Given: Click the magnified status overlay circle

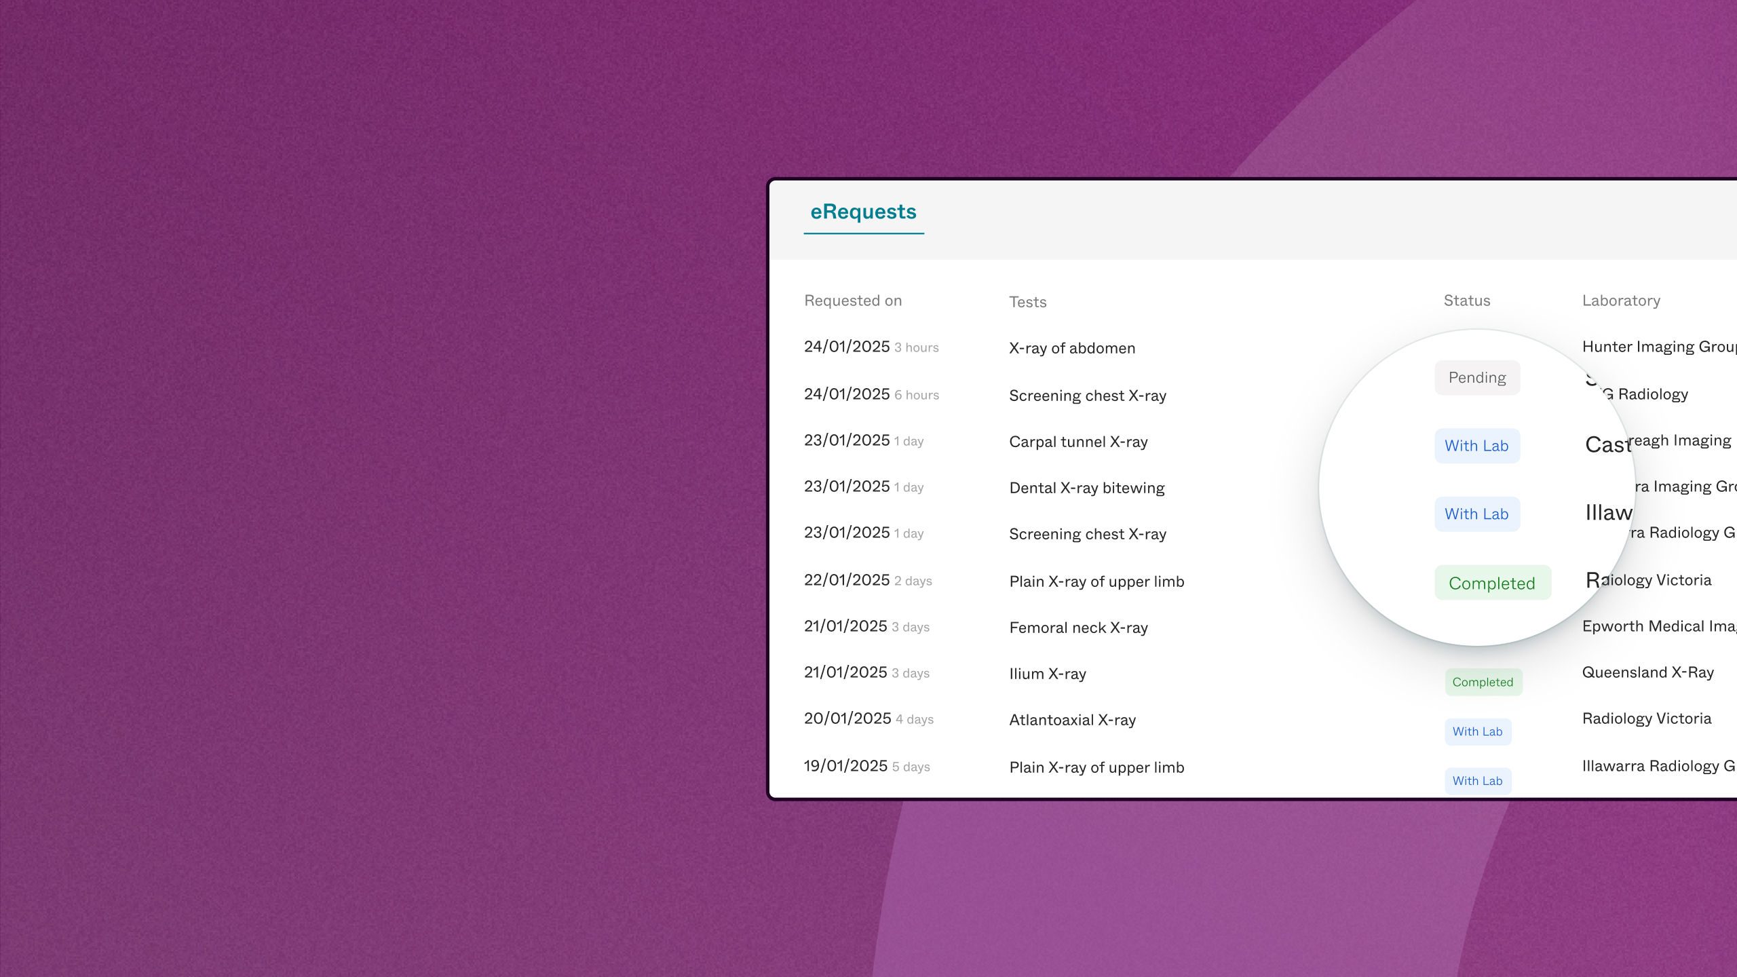Looking at the screenshot, I should [x=1477, y=488].
